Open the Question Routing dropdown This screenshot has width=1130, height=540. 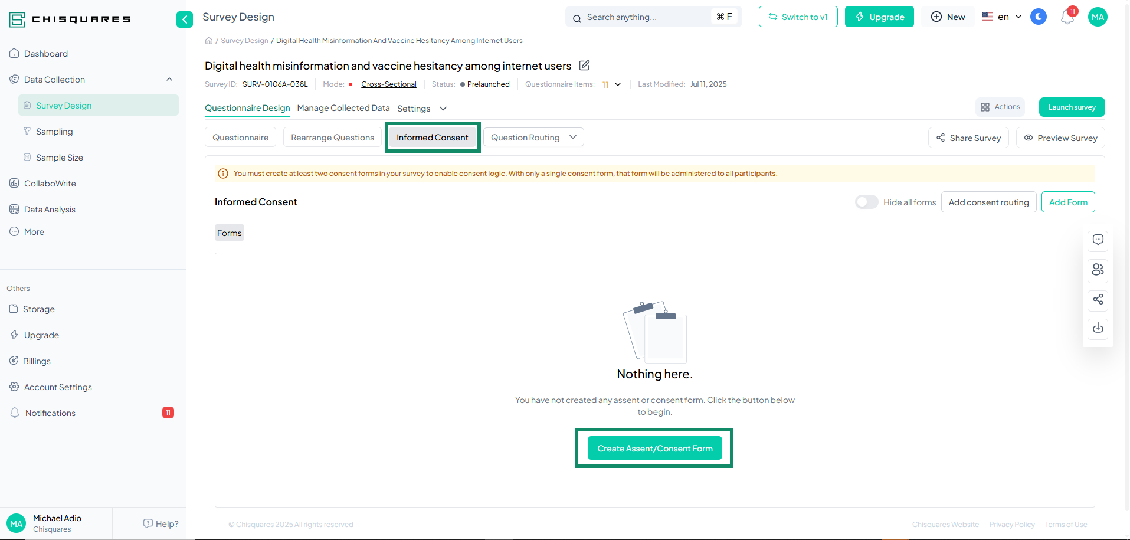tap(533, 138)
